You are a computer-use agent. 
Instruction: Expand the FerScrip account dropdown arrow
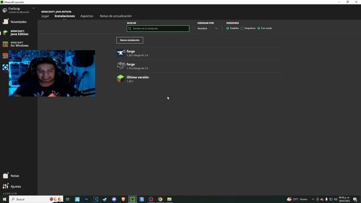point(34,8)
